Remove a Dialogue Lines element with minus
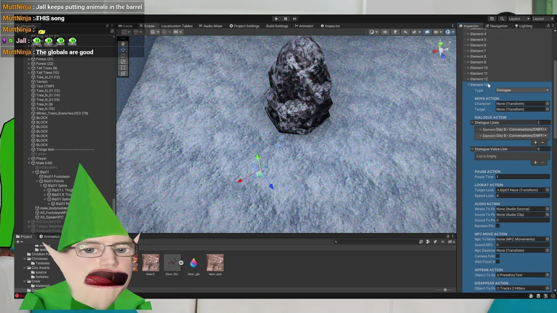Screen dimensions: 557x313 pos(542,143)
